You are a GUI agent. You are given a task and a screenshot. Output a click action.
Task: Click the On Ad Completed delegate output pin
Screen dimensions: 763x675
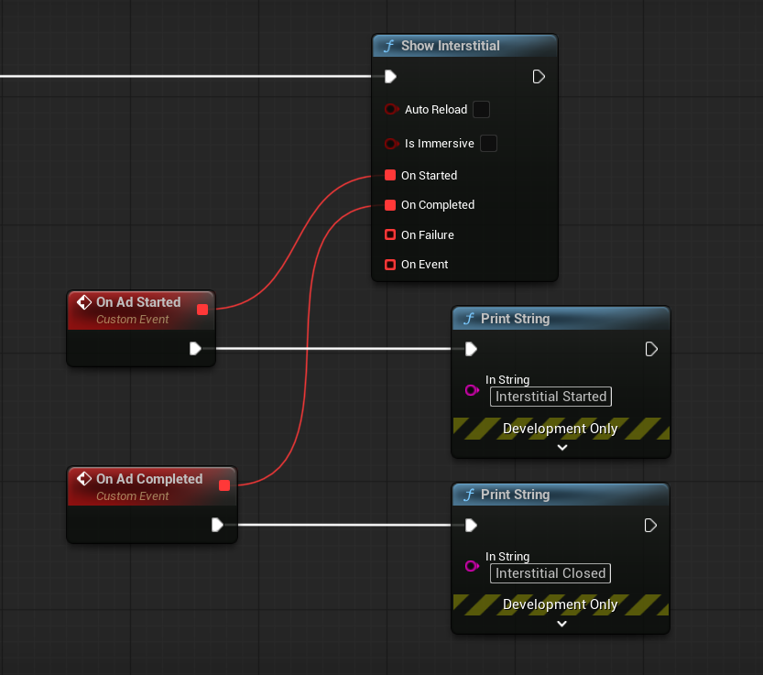[x=224, y=485]
